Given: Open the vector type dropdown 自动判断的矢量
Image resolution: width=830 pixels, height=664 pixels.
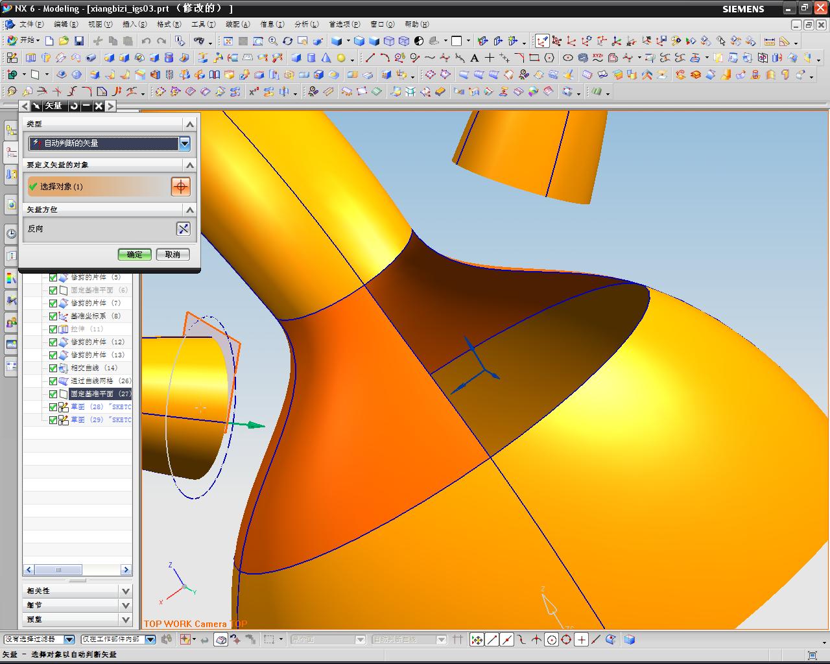Looking at the screenshot, I should pyautogui.click(x=185, y=143).
